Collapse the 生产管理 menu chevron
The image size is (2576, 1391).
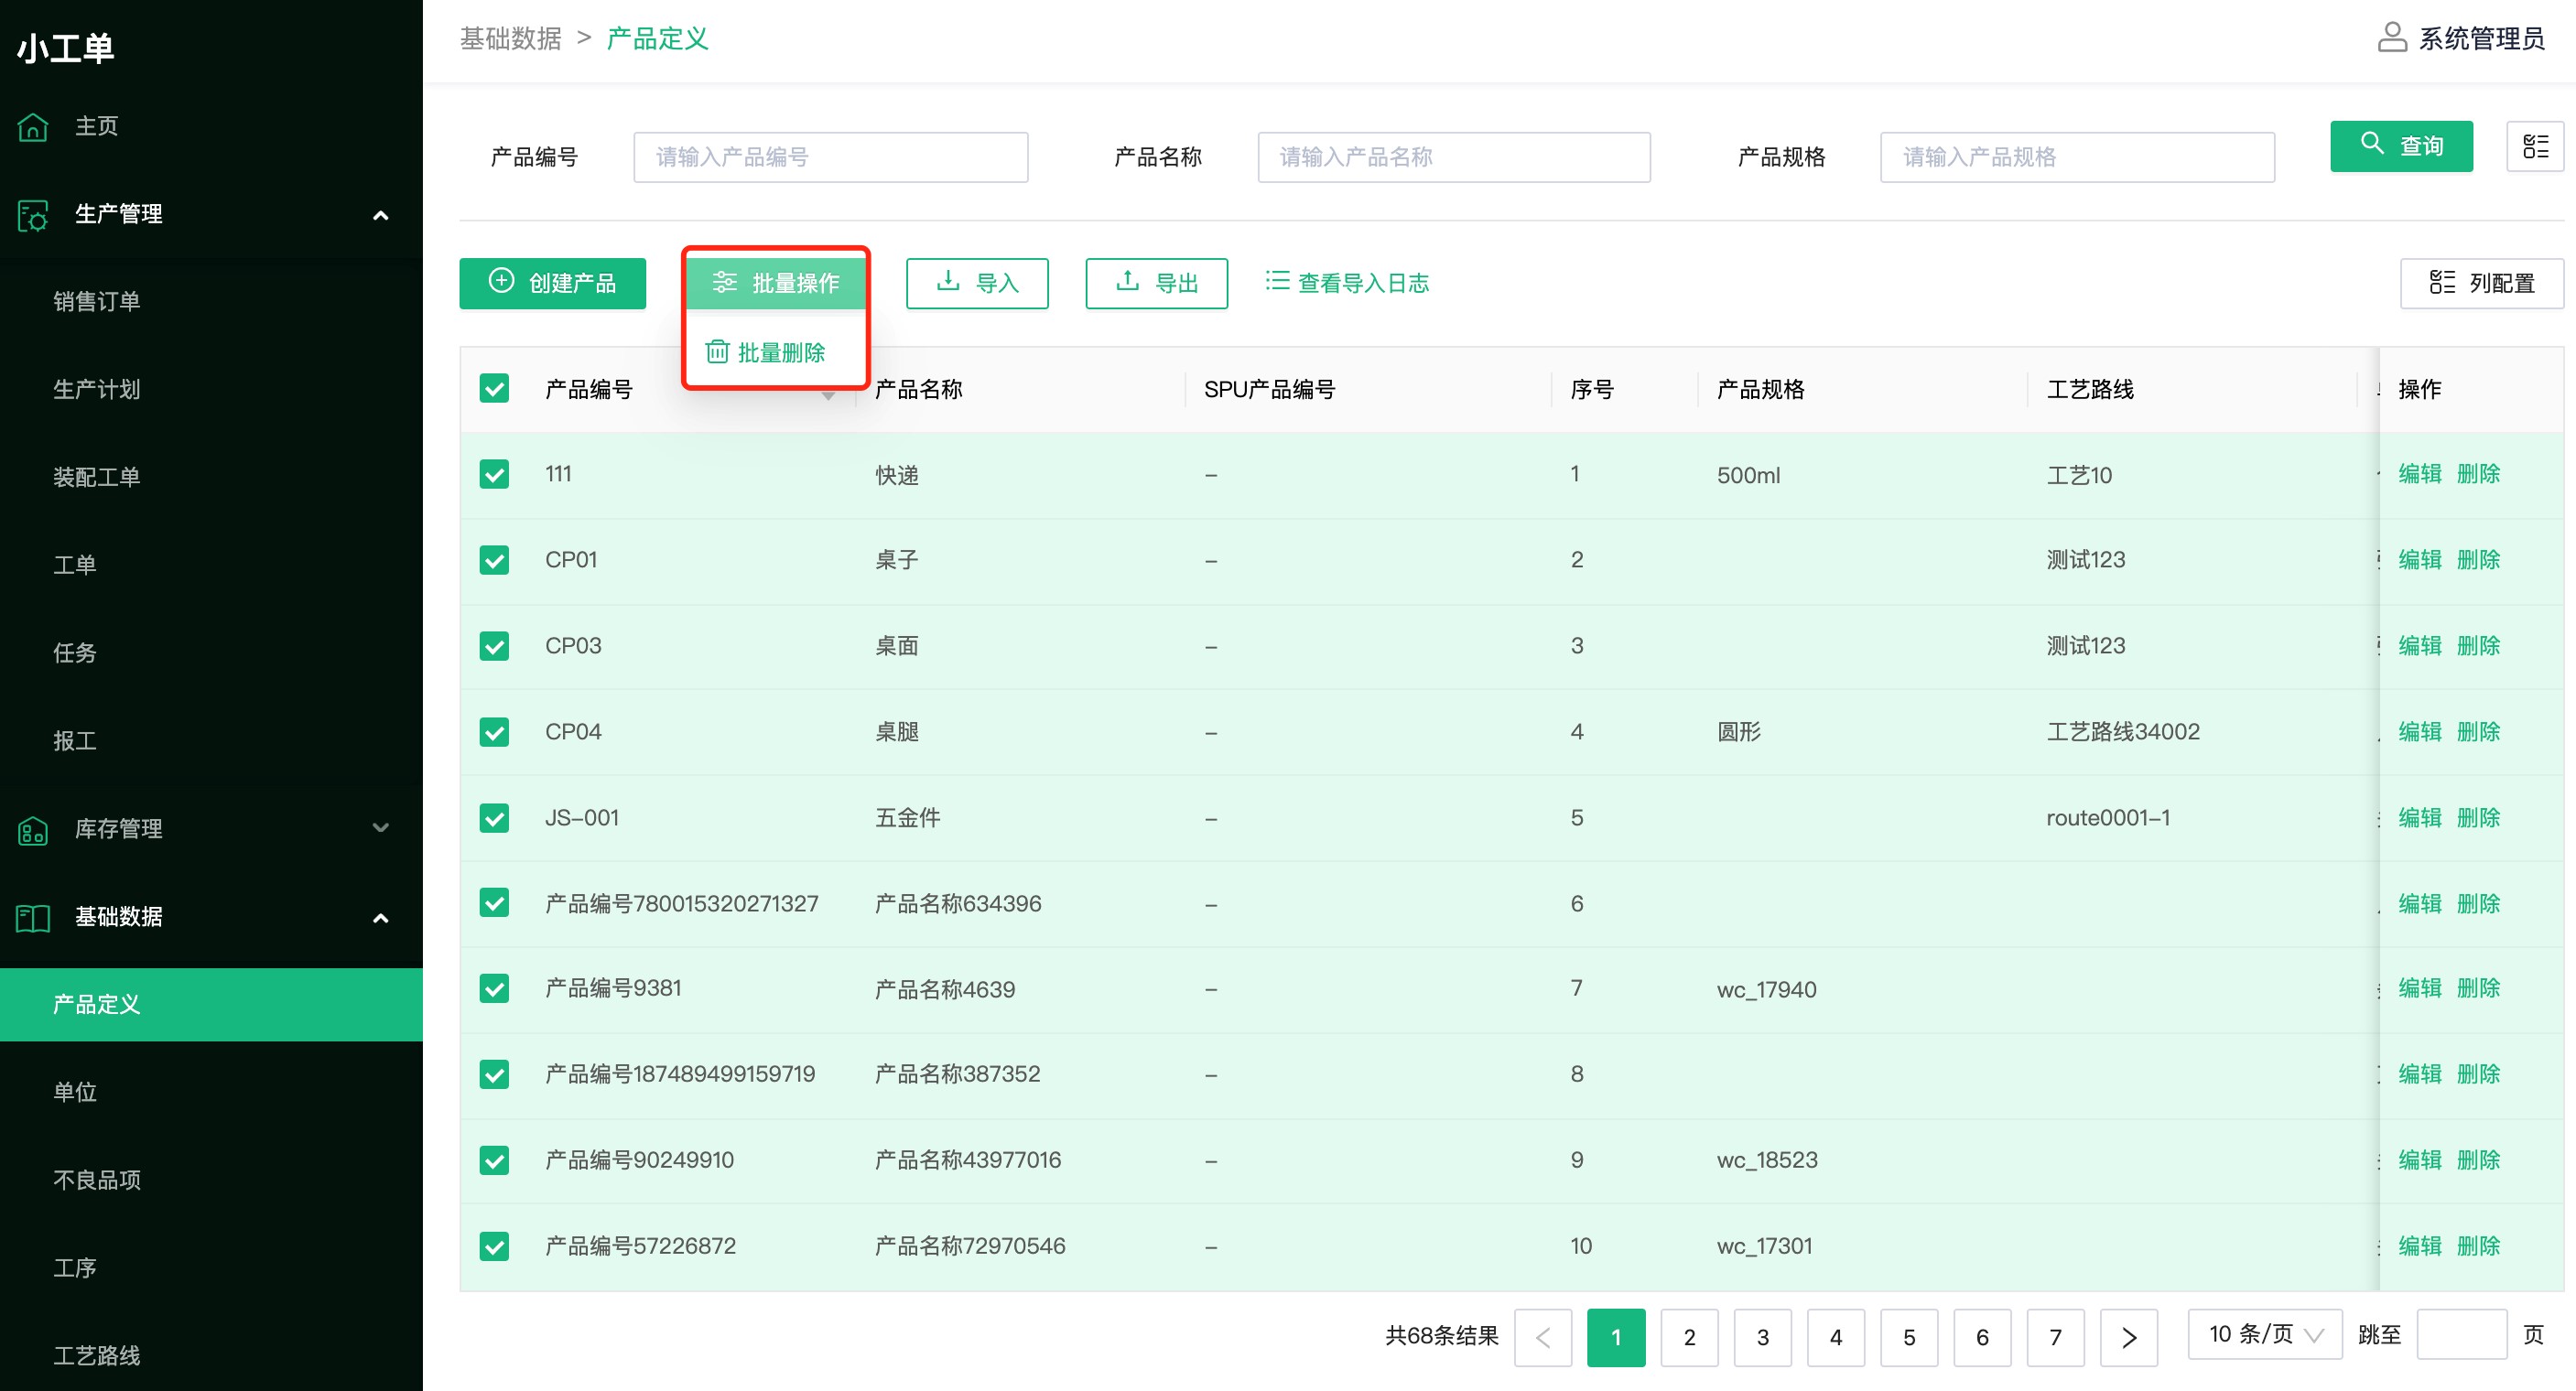click(380, 215)
